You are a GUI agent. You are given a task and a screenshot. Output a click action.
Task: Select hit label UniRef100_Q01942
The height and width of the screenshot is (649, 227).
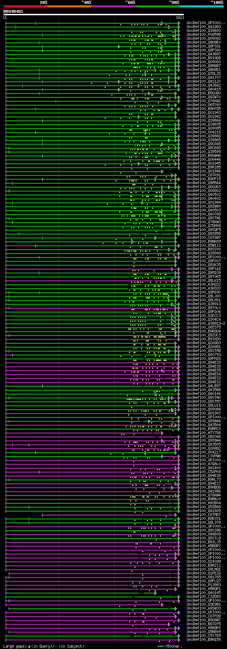204,117
